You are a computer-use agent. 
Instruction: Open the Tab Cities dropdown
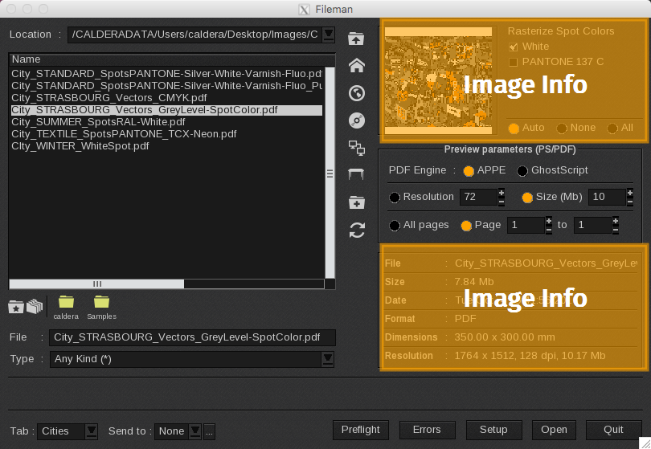92,431
